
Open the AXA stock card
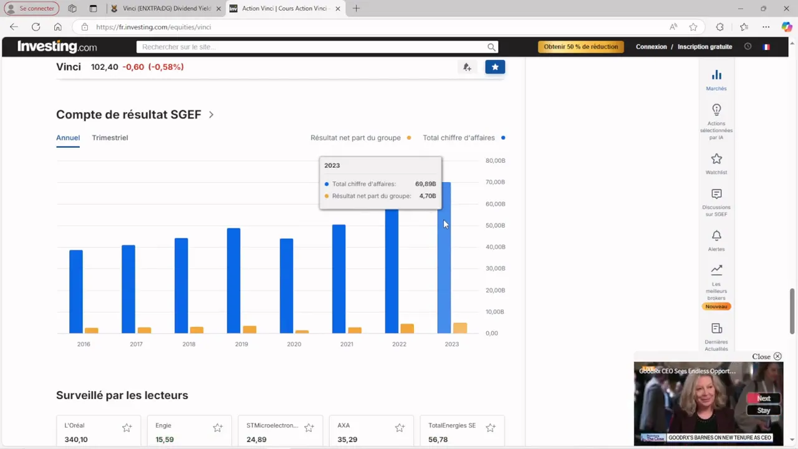pos(372,432)
